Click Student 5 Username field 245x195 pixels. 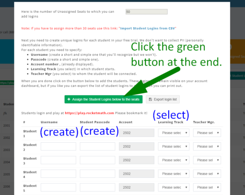58,187
